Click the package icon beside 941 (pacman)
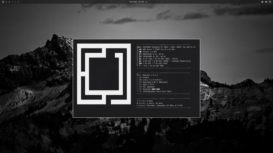The width and height of the screenshot is (273, 153). (x=140, y=87)
